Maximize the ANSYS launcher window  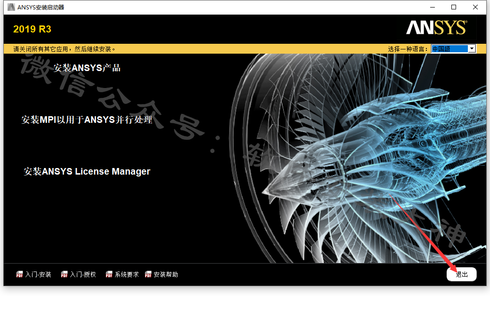454,7
